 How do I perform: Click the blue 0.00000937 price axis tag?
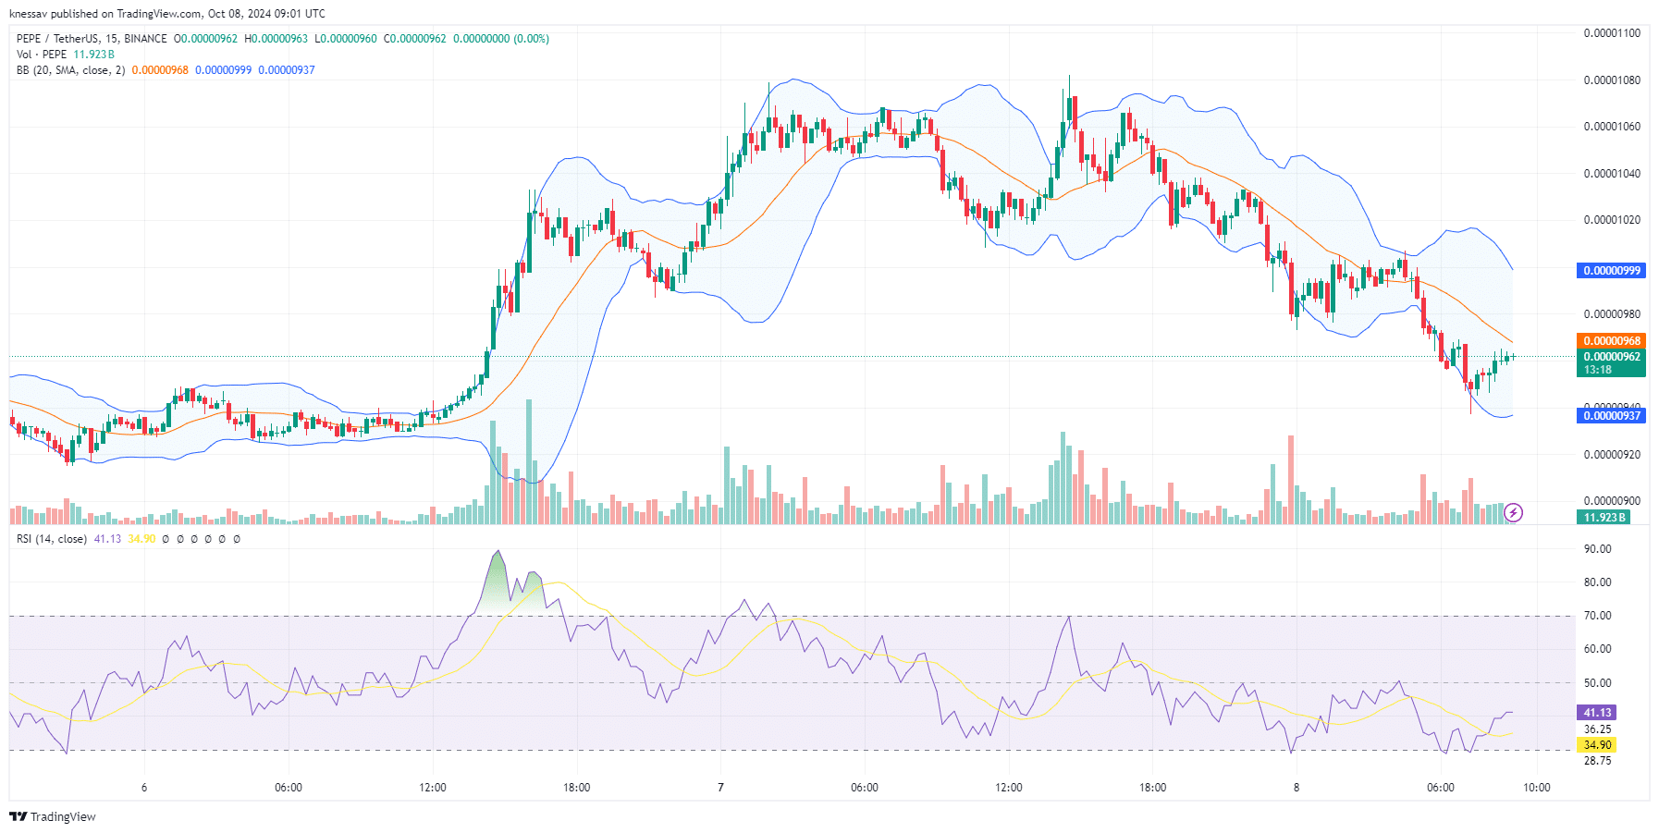click(1611, 416)
